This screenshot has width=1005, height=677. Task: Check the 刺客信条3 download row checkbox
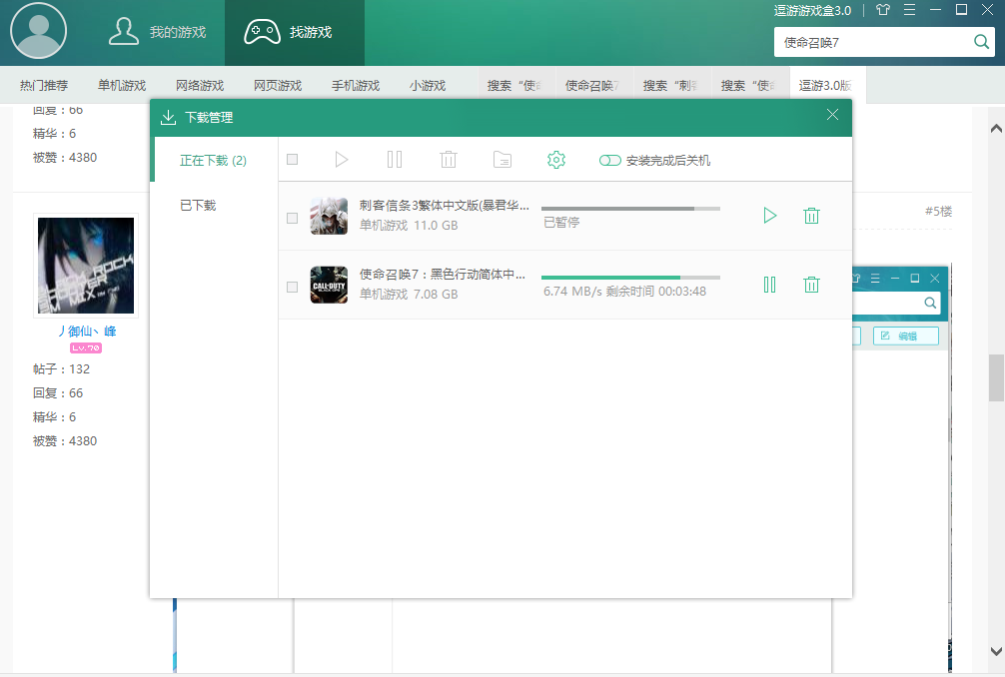[x=293, y=219]
